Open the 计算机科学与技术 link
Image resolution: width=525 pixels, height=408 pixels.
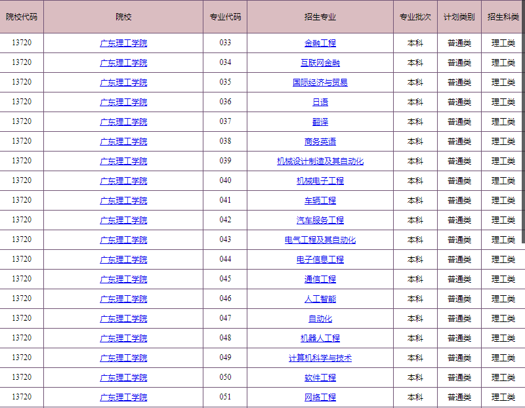pos(320,358)
